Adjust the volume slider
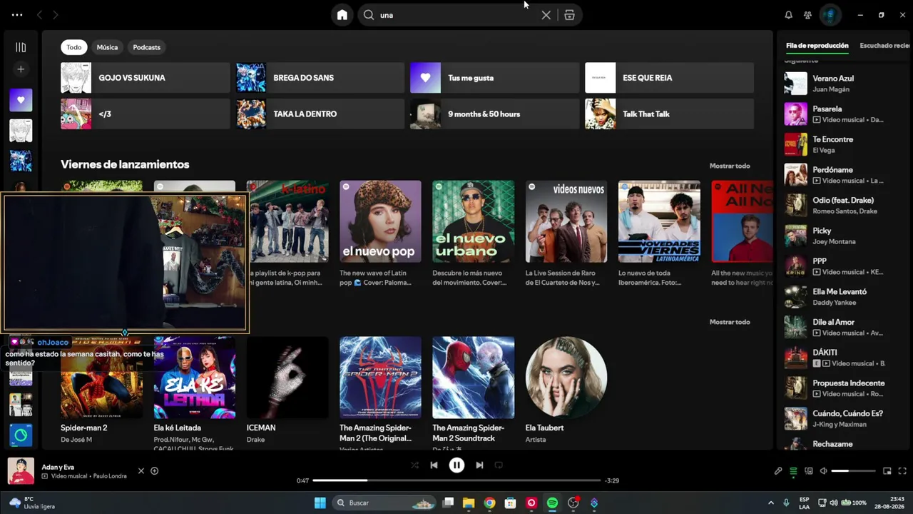 coord(853,471)
